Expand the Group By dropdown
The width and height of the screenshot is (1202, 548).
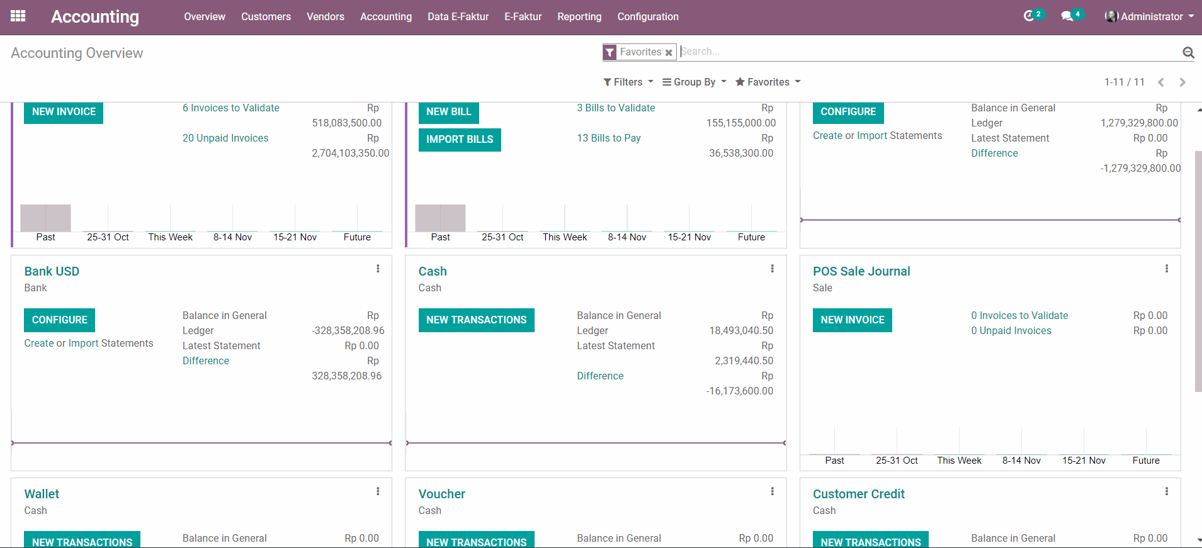[x=694, y=82]
